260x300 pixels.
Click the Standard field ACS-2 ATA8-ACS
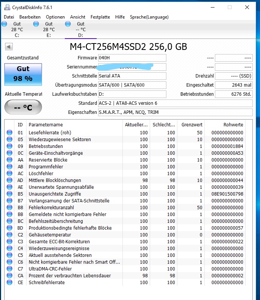pos(175,103)
